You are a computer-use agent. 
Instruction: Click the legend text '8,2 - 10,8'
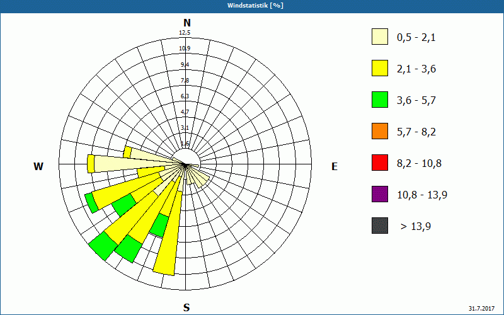click(419, 164)
